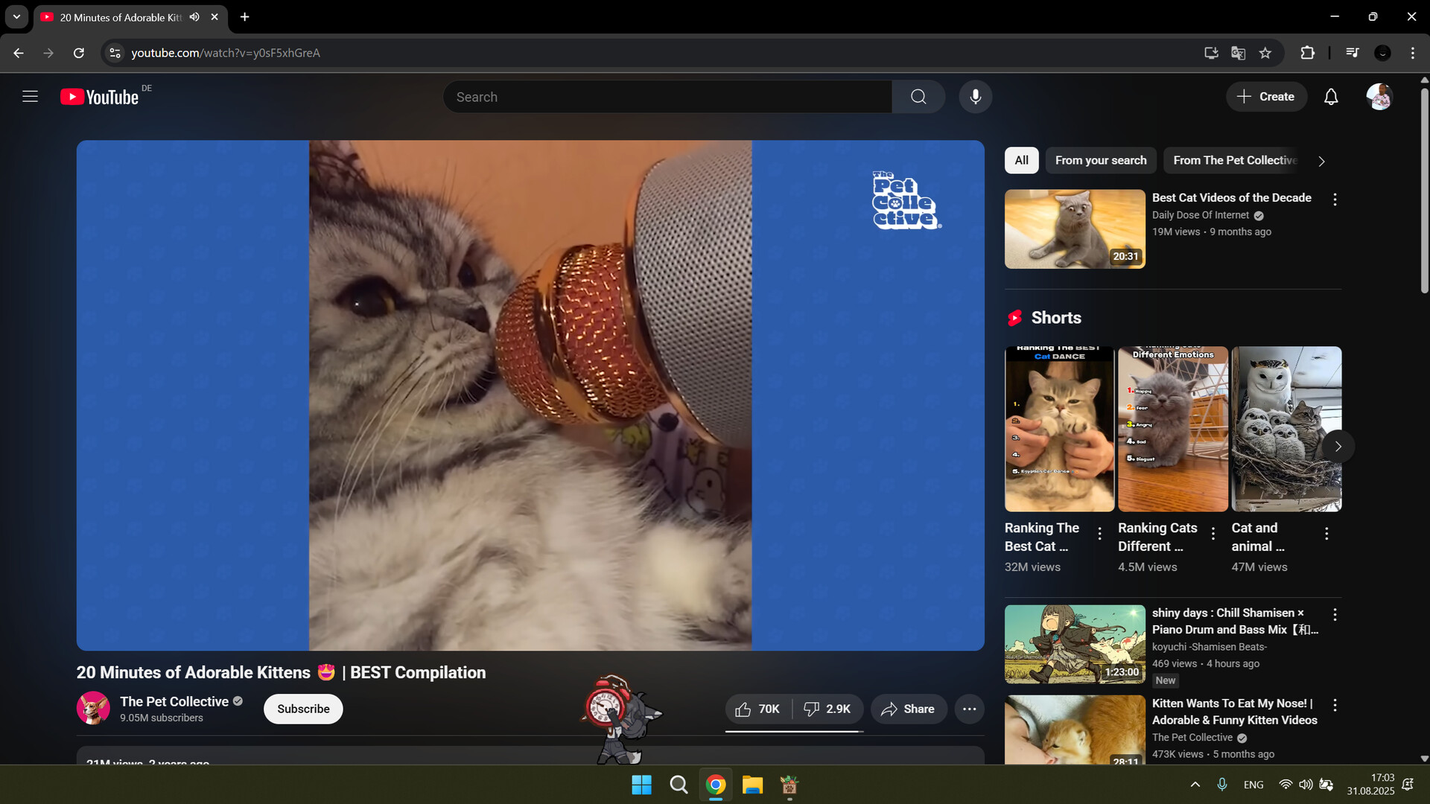Subscribe to The Pet Collective
This screenshot has width=1430, height=804.
click(303, 709)
